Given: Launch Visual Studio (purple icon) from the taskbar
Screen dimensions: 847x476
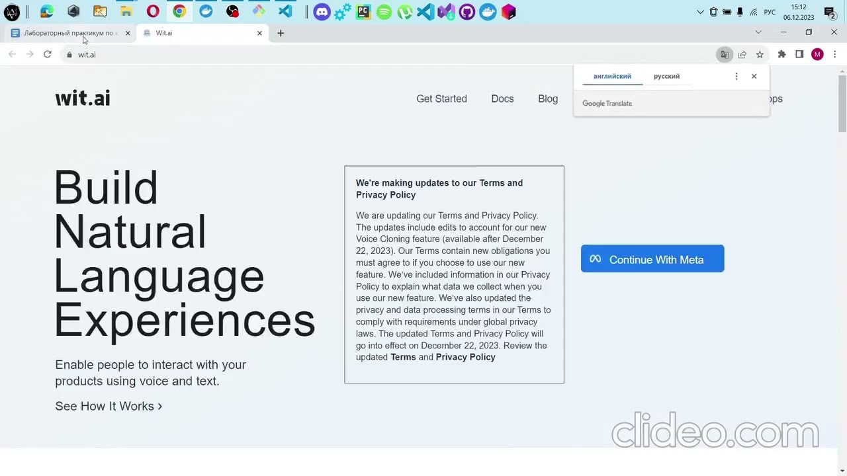Looking at the screenshot, I should pos(446,11).
